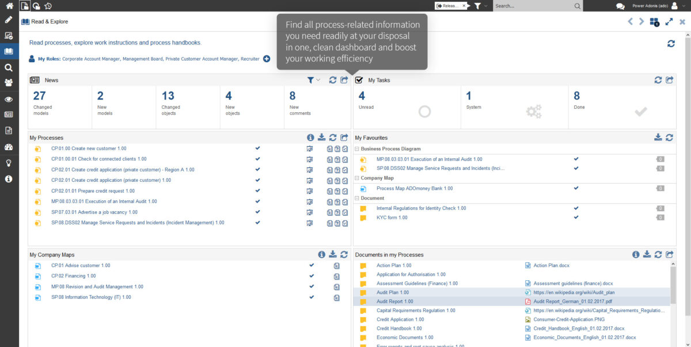The width and height of the screenshot is (691, 347).
Task: Open the info icon in sidebar
Action: point(9,179)
